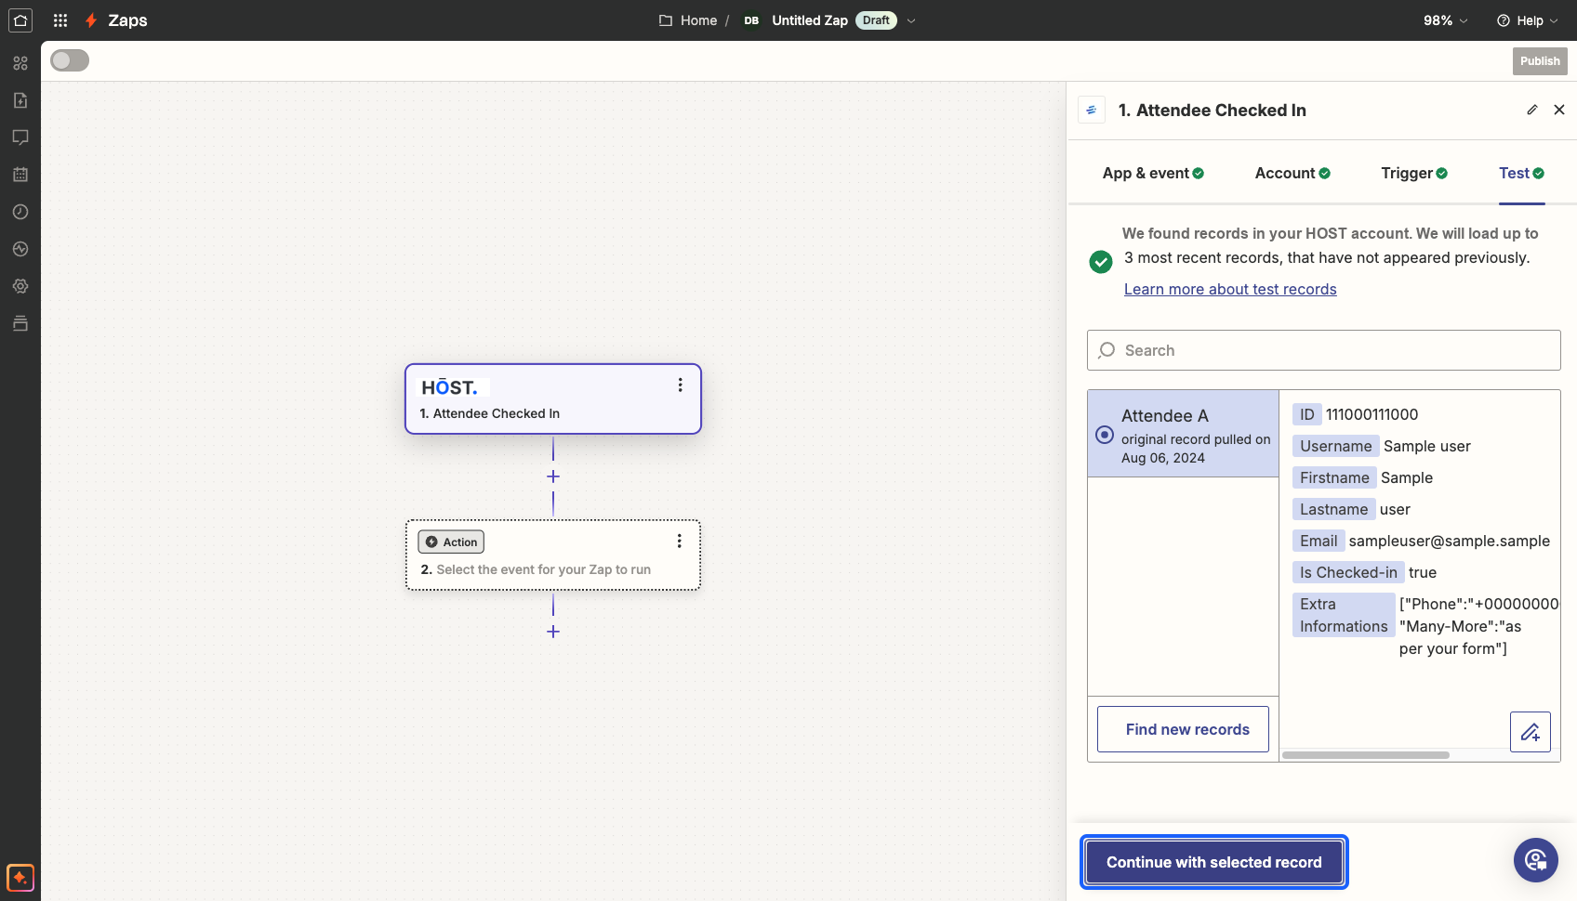This screenshot has height=901, width=1577.
Task: Expand the Untitled Zap title chevron
Action: pos(911,20)
